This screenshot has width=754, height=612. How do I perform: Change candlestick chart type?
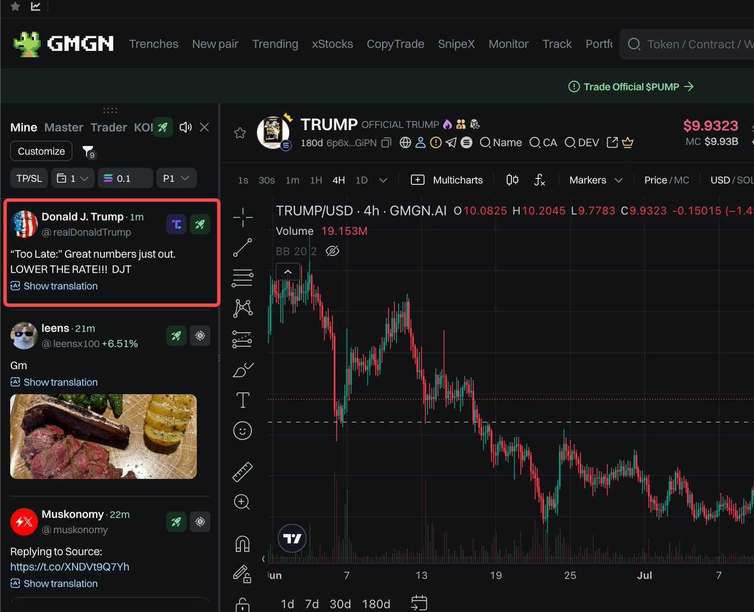coord(512,180)
